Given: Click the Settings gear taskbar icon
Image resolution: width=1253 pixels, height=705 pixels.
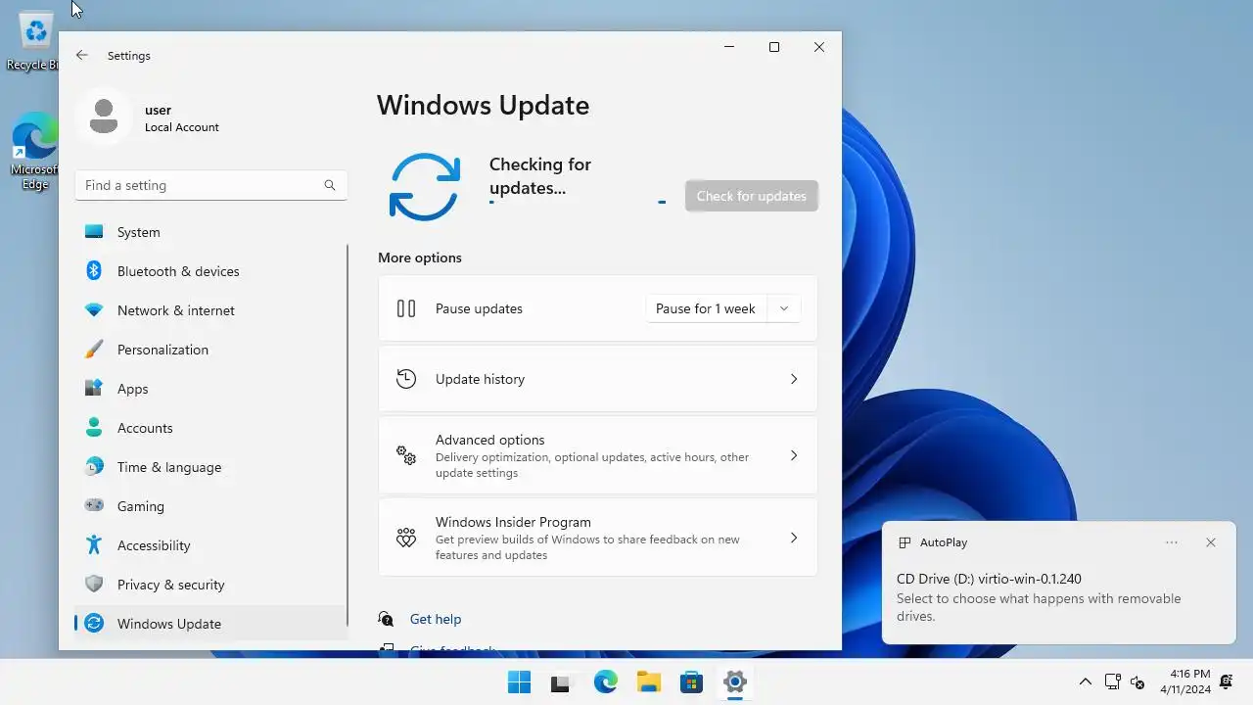Looking at the screenshot, I should tap(735, 681).
